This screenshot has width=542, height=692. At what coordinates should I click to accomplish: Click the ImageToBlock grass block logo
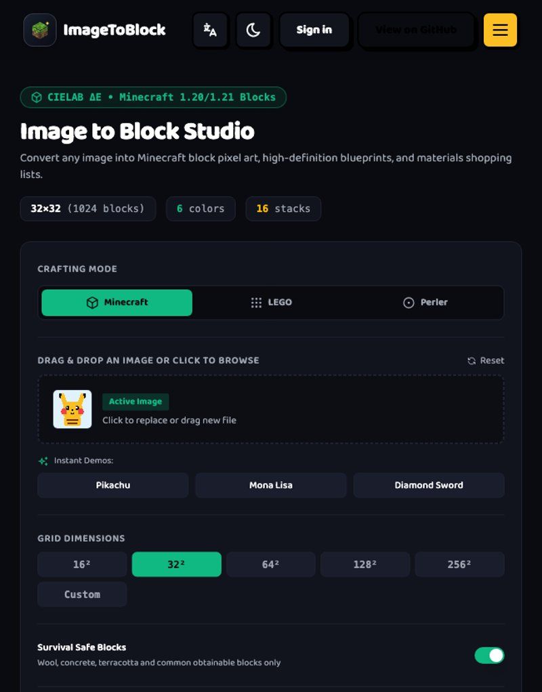click(40, 30)
